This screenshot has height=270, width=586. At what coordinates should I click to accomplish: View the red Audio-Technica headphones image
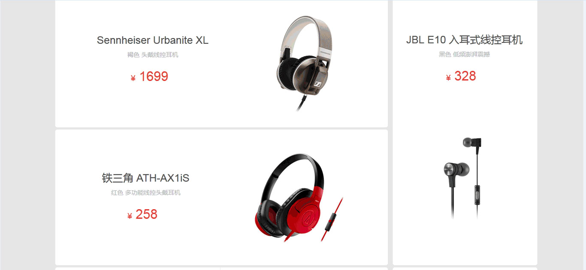(x=299, y=198)
